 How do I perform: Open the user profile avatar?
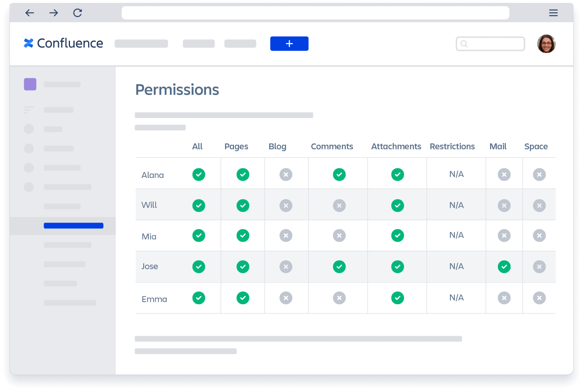coord(546,44)
